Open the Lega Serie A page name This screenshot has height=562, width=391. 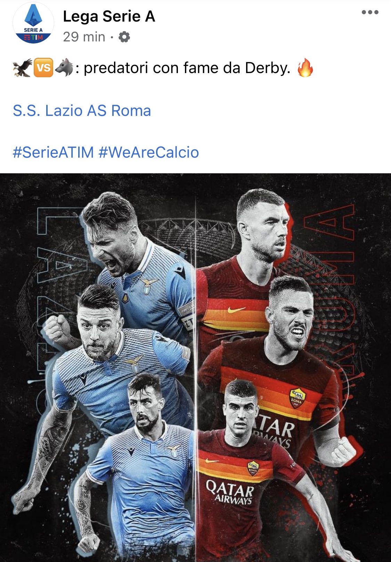coord(109,16)
